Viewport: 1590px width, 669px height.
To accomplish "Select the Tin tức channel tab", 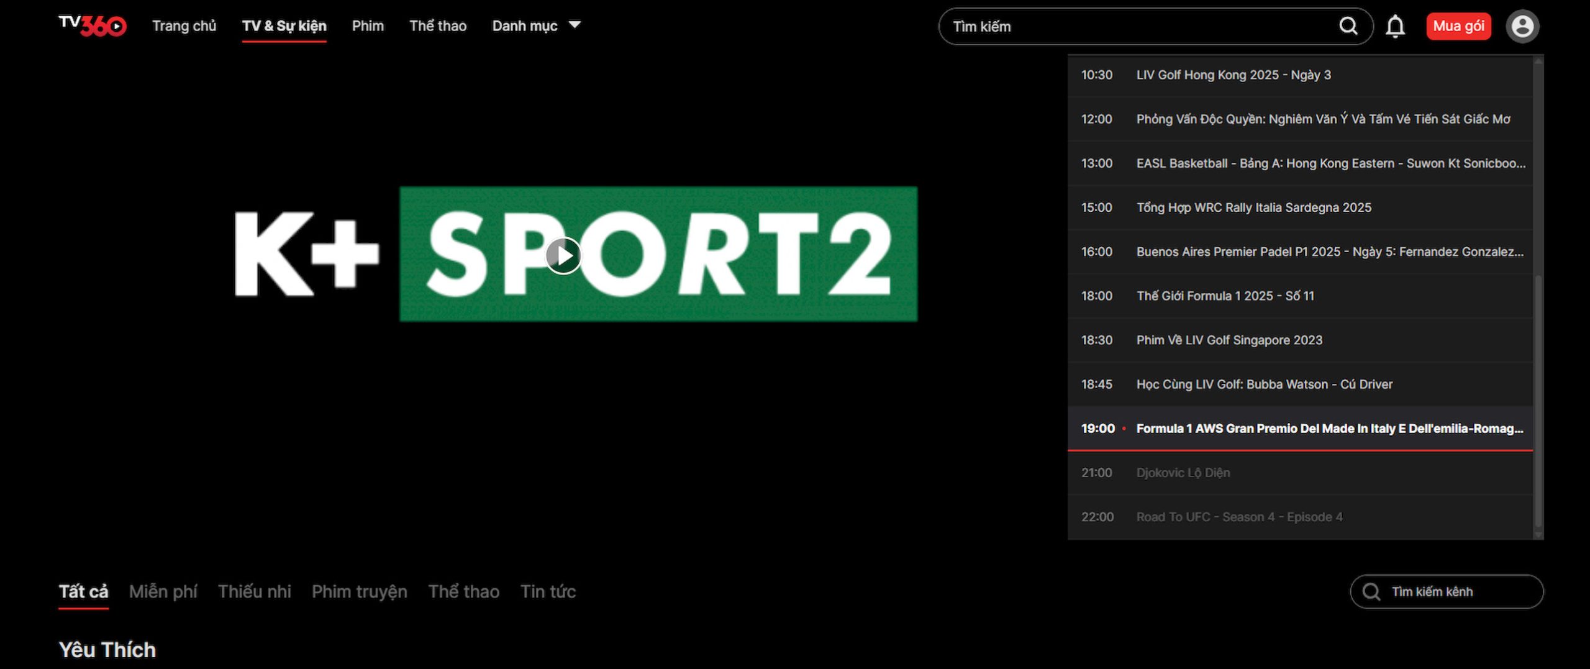I will point(548,591).
